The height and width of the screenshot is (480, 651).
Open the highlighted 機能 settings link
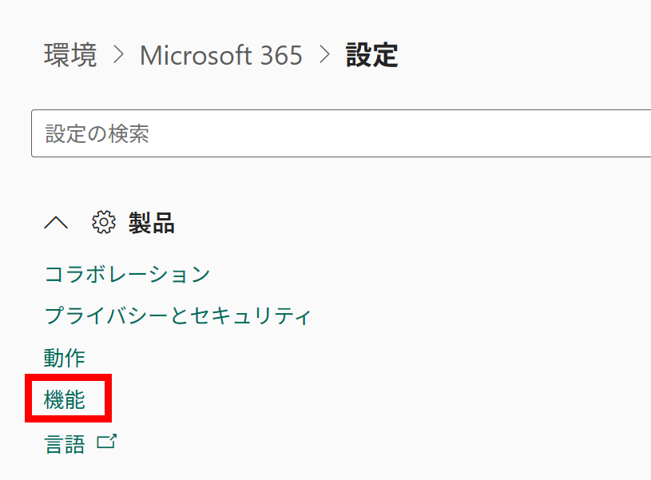click(x=65, y=399)
